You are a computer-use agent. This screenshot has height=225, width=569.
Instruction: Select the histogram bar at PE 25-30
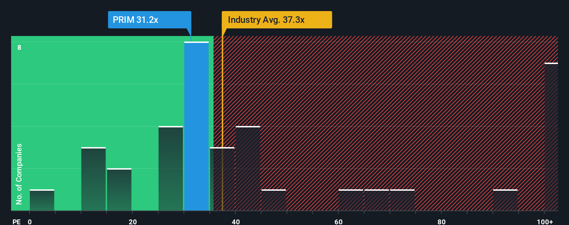171,169
